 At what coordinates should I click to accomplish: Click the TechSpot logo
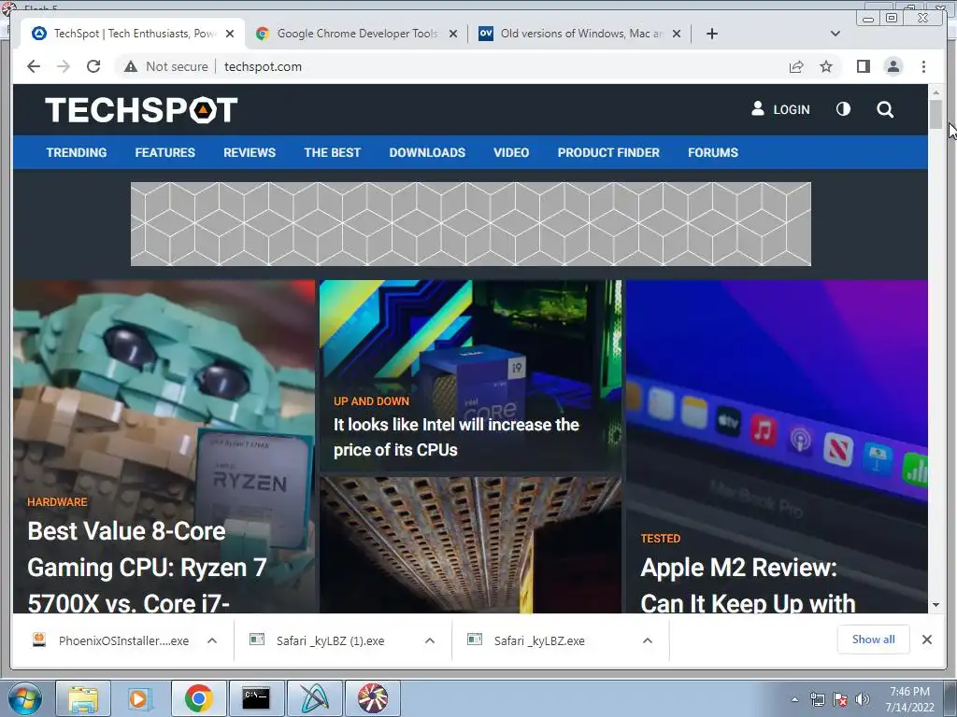[x=141, y=110]
